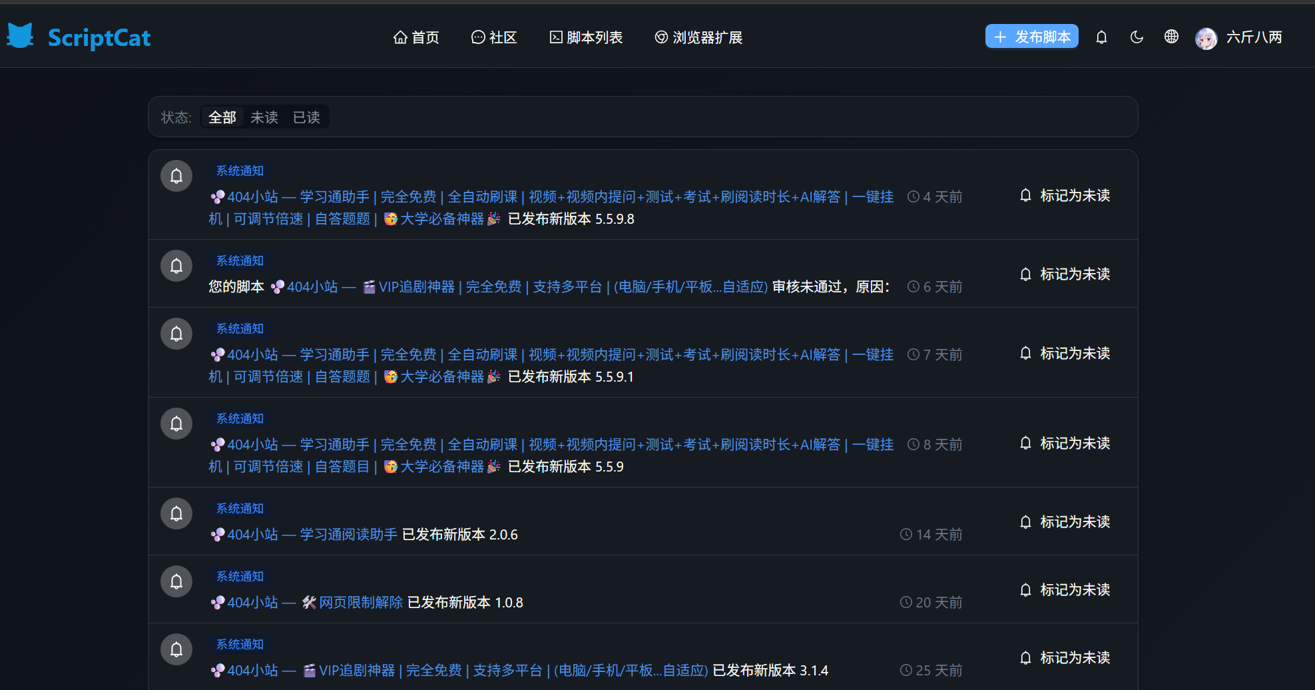Mark the 14 天前 notification as unread
Viewport: 1315px width, 690px height.
tap(1065, 521)
